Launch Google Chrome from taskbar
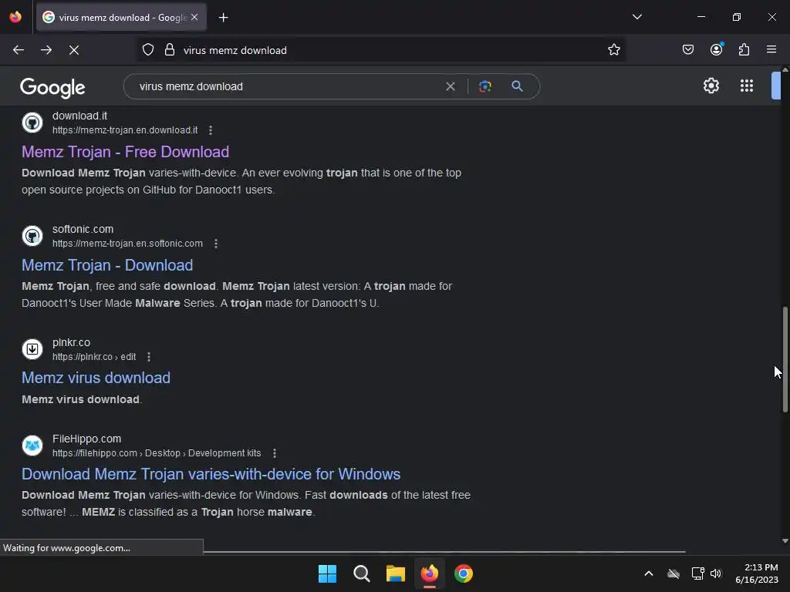790x592 pixels. point(464,573)
